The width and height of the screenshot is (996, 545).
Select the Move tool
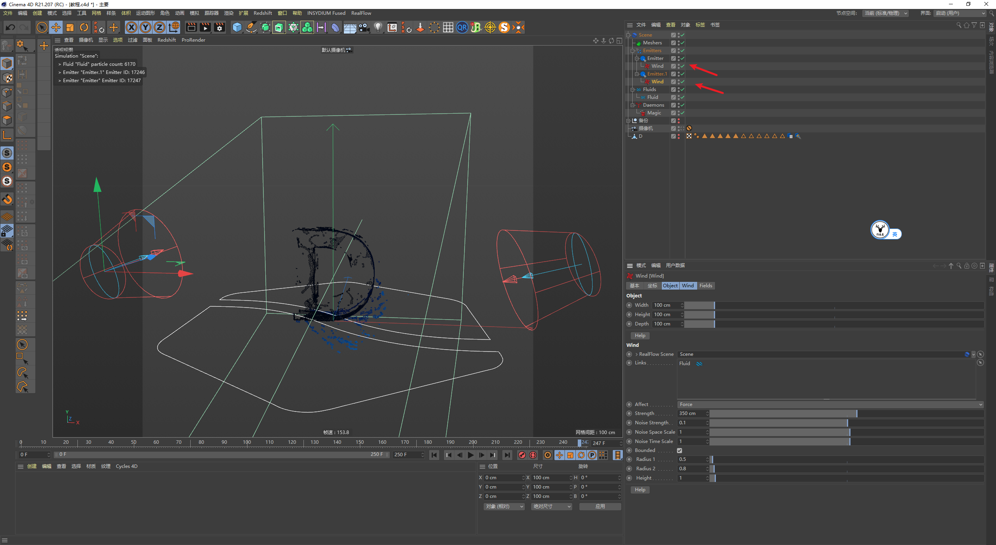point(56,27)
